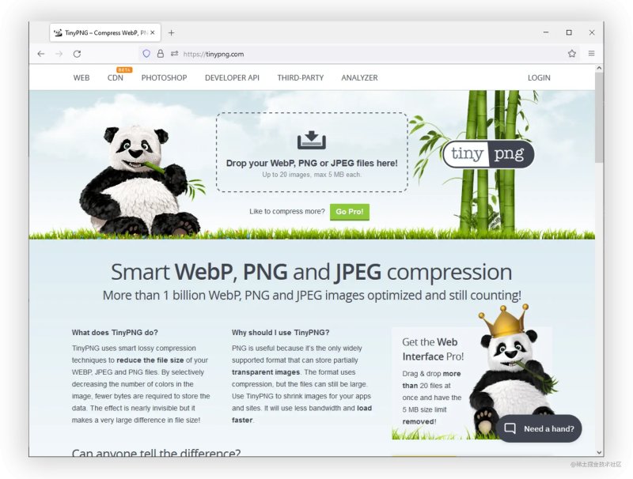Click the upload tray icon in drop zone
The width and height of the screenshot is (633, 479).
[311, 141]
